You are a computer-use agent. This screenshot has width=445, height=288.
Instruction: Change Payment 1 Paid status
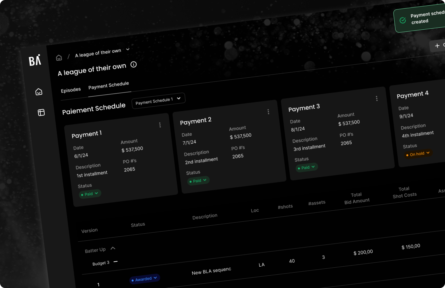(x=90, y=194)
